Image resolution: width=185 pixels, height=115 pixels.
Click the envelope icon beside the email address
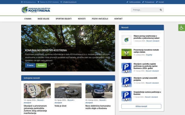click(61, 2)
